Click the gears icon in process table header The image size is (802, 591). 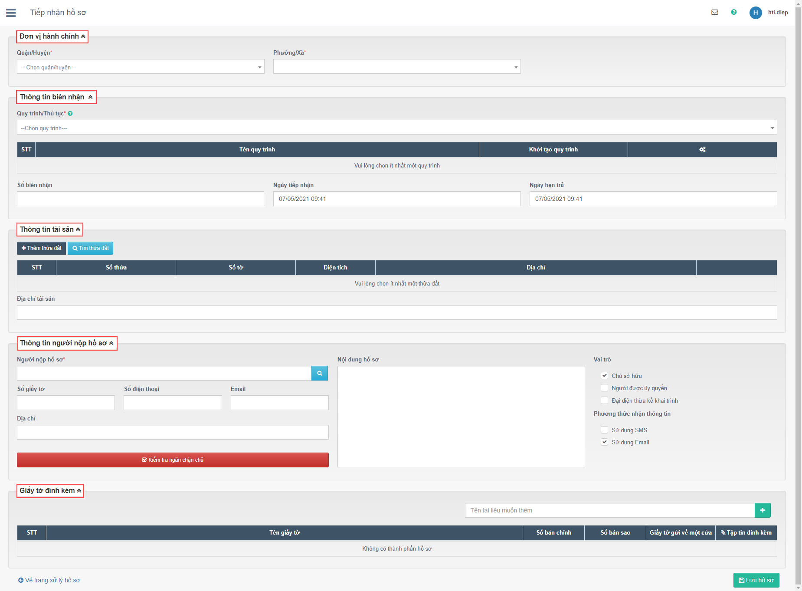point(702,149)
